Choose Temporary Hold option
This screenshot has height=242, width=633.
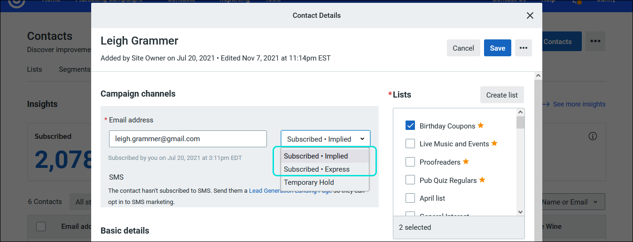[x=325, y=182]
